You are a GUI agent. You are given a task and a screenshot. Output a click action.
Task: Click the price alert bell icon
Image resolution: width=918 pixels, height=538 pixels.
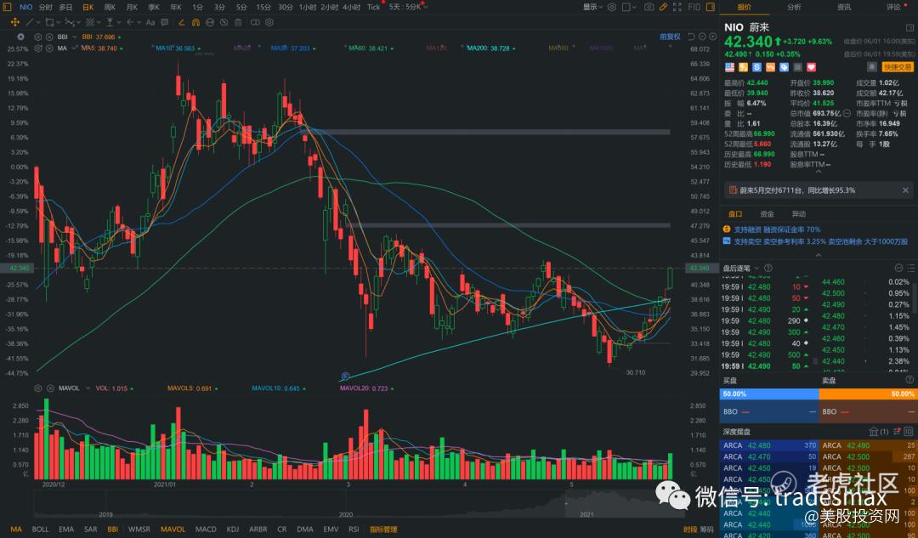[872, 67]
